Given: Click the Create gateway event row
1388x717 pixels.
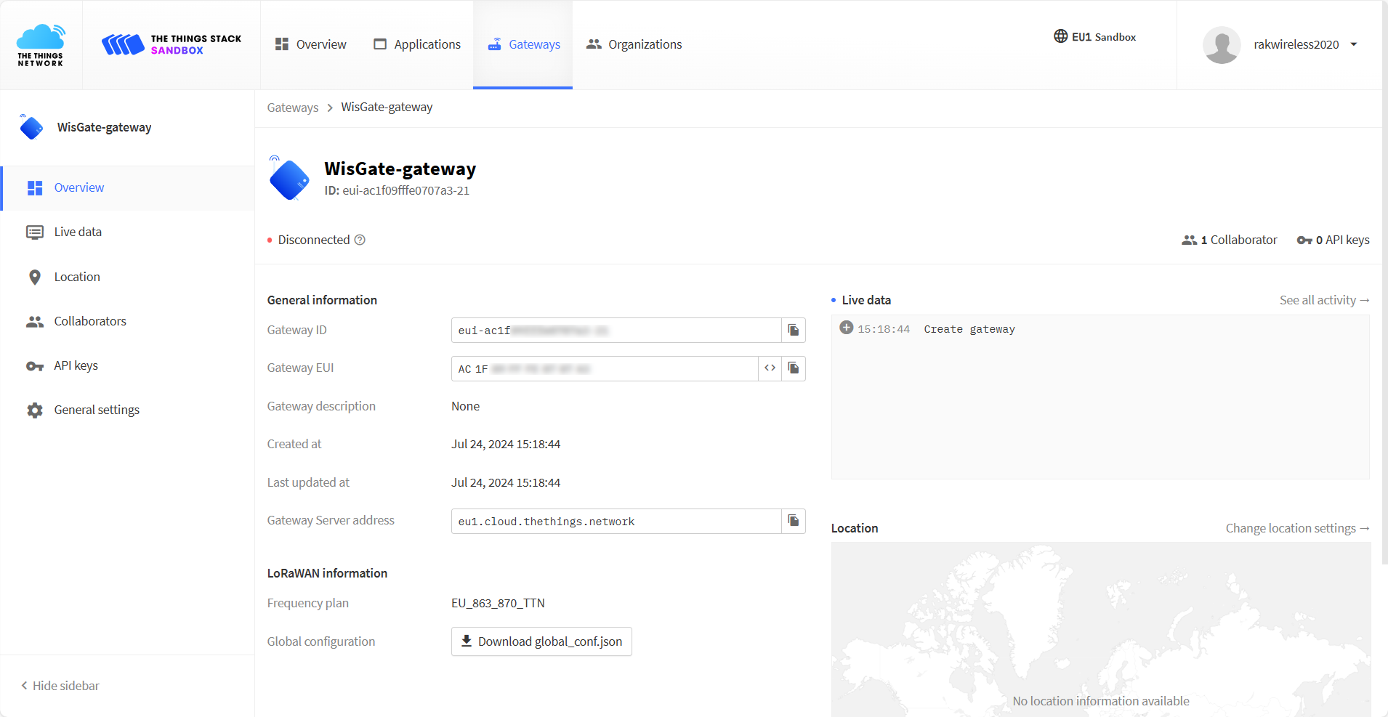Looking at the screenshot, I should (1100, 329).
